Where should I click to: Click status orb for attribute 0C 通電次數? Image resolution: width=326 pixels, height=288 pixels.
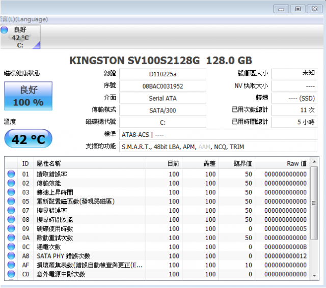point(11,247)
